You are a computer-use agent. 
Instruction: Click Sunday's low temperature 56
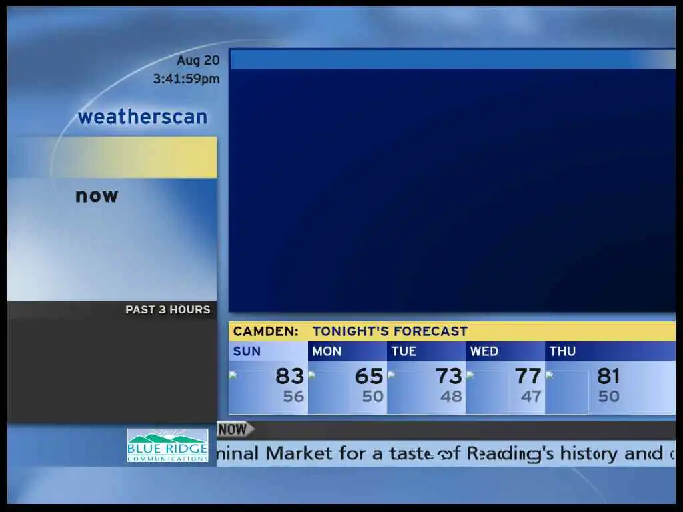click(293, 397)
